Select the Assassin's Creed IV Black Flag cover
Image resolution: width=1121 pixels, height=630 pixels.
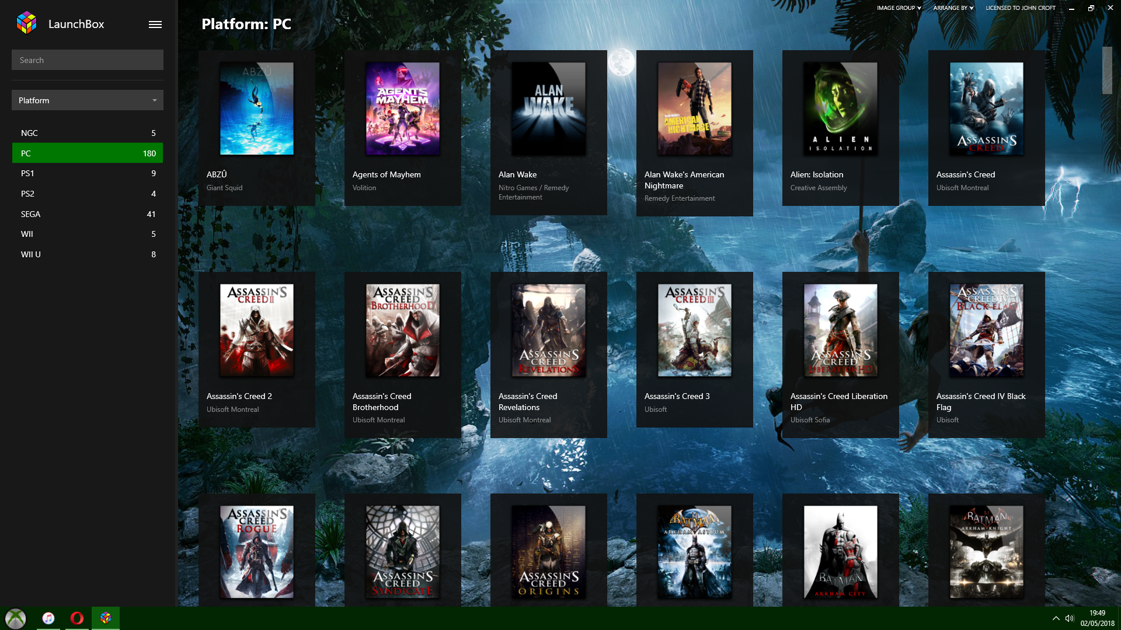click(987, 330)
